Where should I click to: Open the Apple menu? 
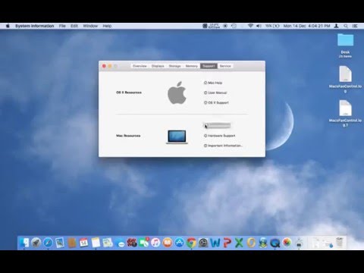[8, 26]
